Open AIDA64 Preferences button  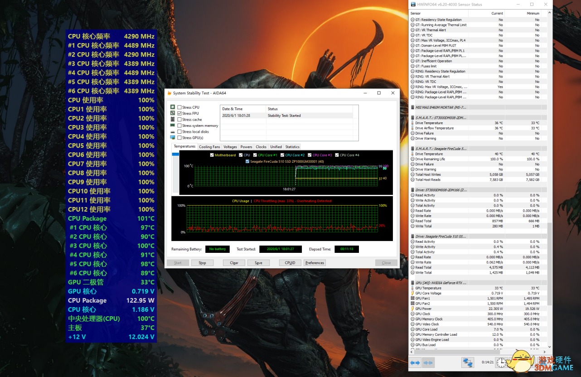click(x=315, y=263)
